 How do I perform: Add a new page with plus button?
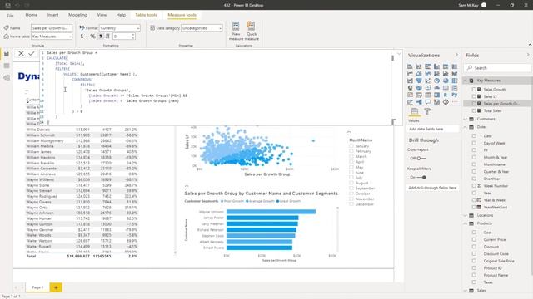tap(56, 287)
